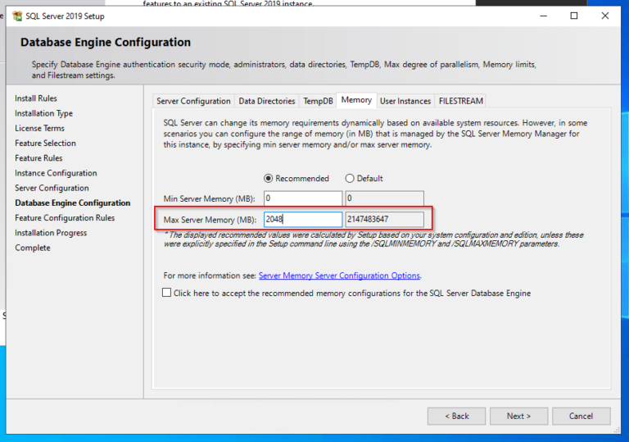Open the TempDB tab
The image size is (629, 442).
(318, 101)
